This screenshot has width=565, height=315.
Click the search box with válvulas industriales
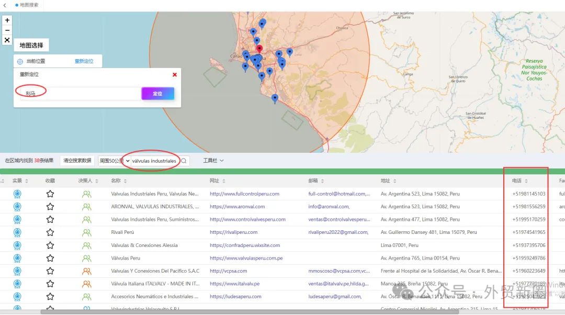pos(154,161)
